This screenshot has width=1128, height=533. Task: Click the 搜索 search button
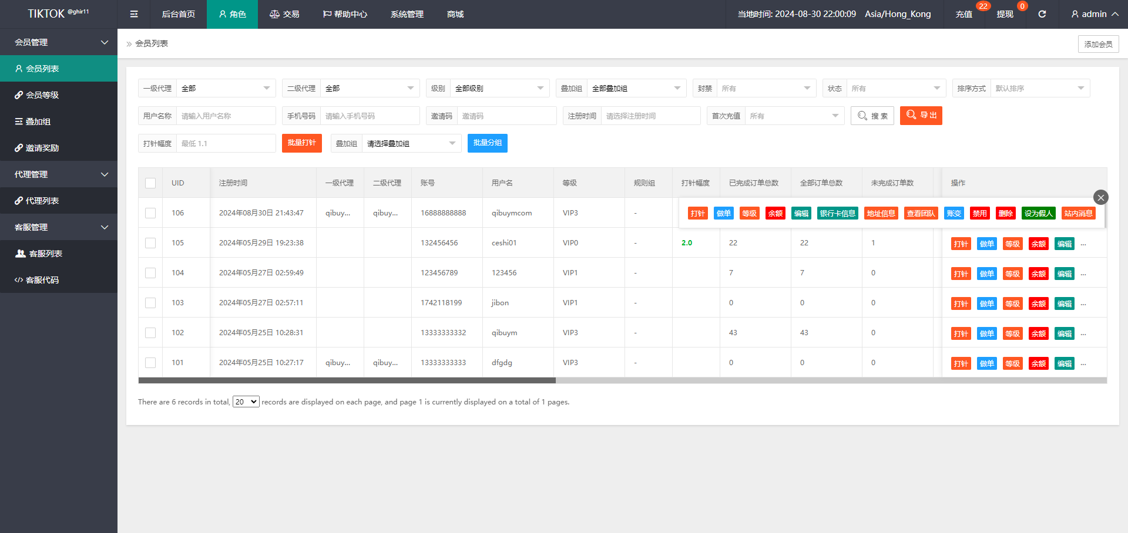point(872,116)
